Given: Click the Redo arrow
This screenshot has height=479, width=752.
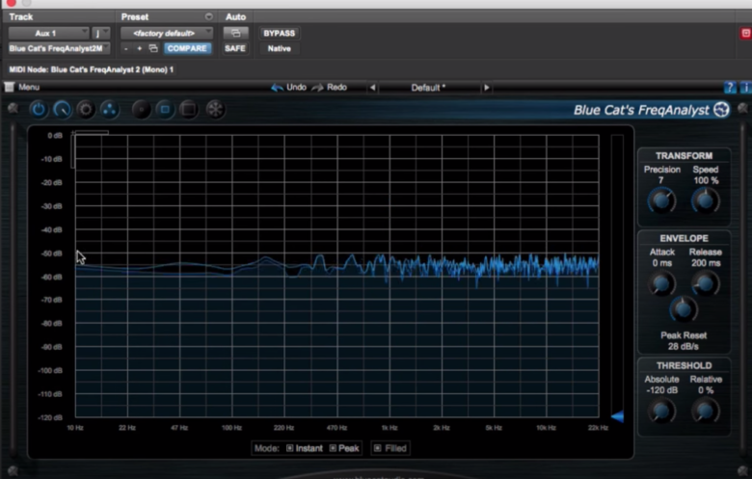Looking at the screenshot, I should coord(329,88).
